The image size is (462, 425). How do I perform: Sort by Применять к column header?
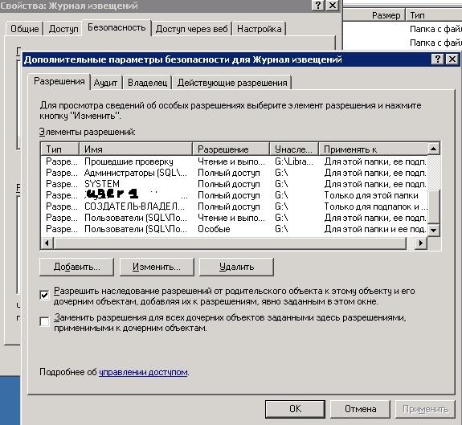pyautogui.click(x=373, y=149)
